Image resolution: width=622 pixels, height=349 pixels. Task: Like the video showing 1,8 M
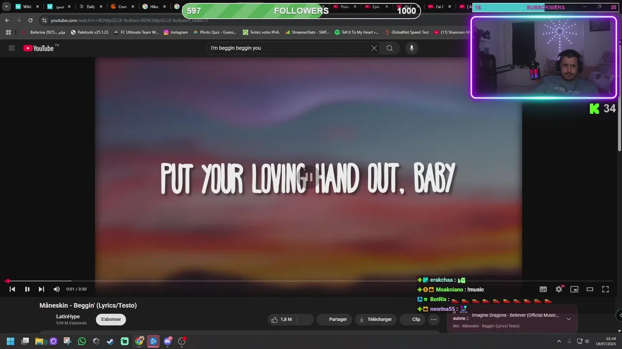[x=282, y=319]
